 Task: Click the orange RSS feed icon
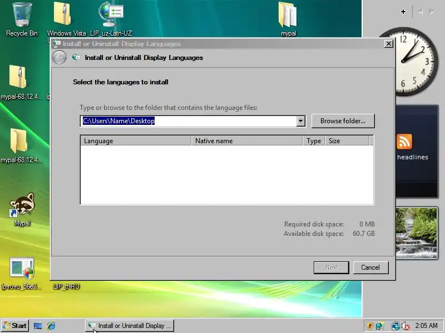[404, 142]
